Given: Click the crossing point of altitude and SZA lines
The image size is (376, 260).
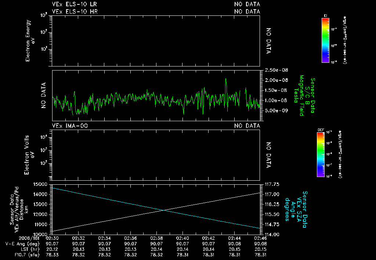Looking at the screenshot, I should coord(164,210).
